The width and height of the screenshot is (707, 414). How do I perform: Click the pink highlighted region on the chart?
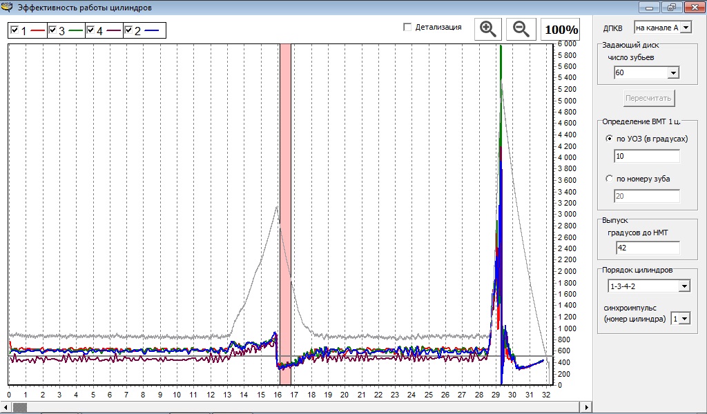point(285,214)
